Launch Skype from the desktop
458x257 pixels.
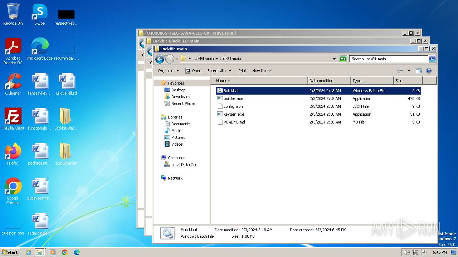click(x=39, y=14)
